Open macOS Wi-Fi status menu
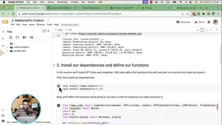The image size is (222, 125). 181,2
